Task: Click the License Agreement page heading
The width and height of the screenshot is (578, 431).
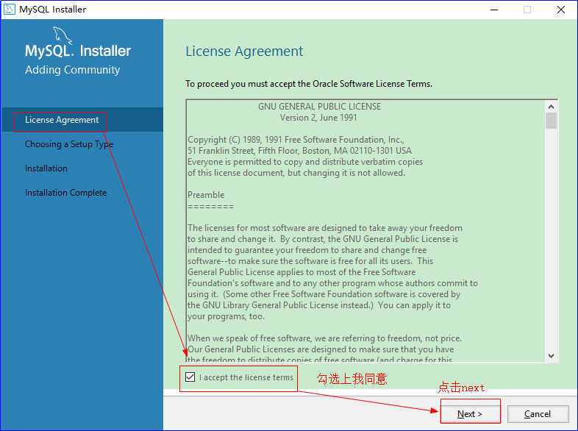Action: click(x=244, y=51)
